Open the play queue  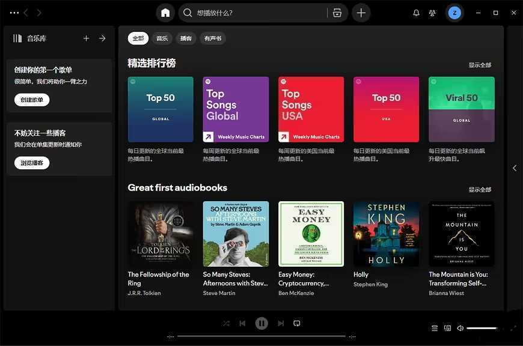pos(435,328)
